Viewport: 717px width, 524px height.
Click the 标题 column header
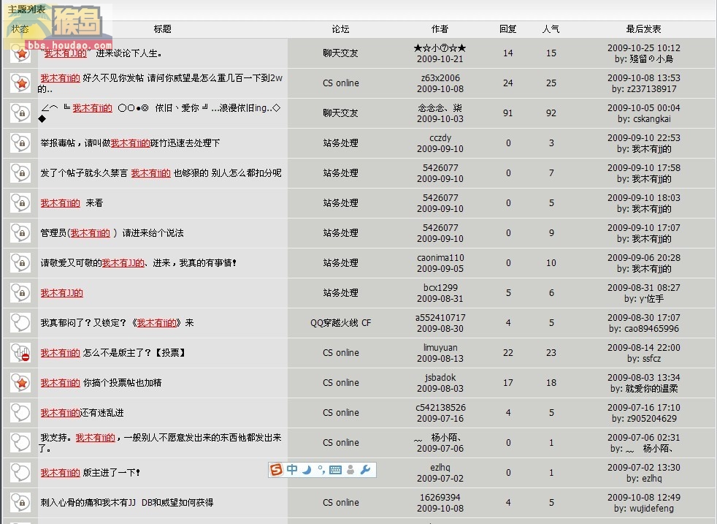pyautogui.click(x=162, y=29)
